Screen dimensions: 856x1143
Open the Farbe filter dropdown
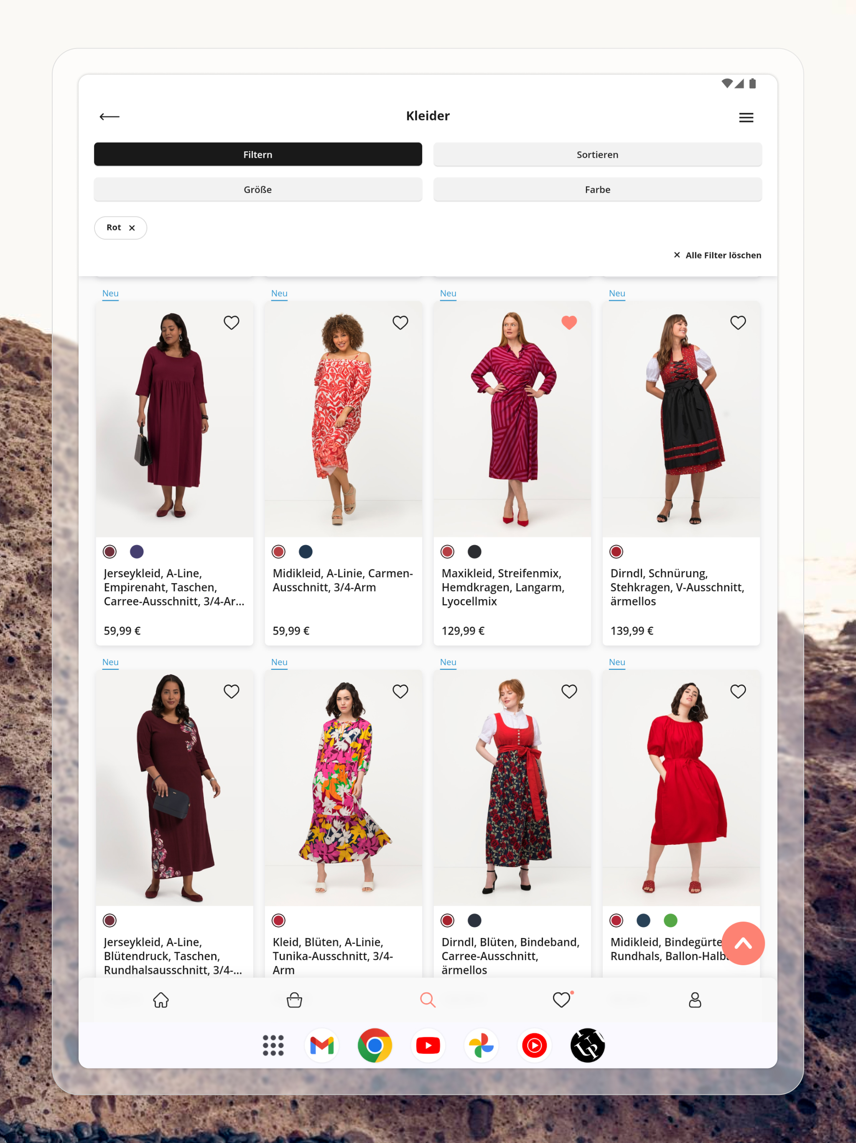(x=597, y=190)
